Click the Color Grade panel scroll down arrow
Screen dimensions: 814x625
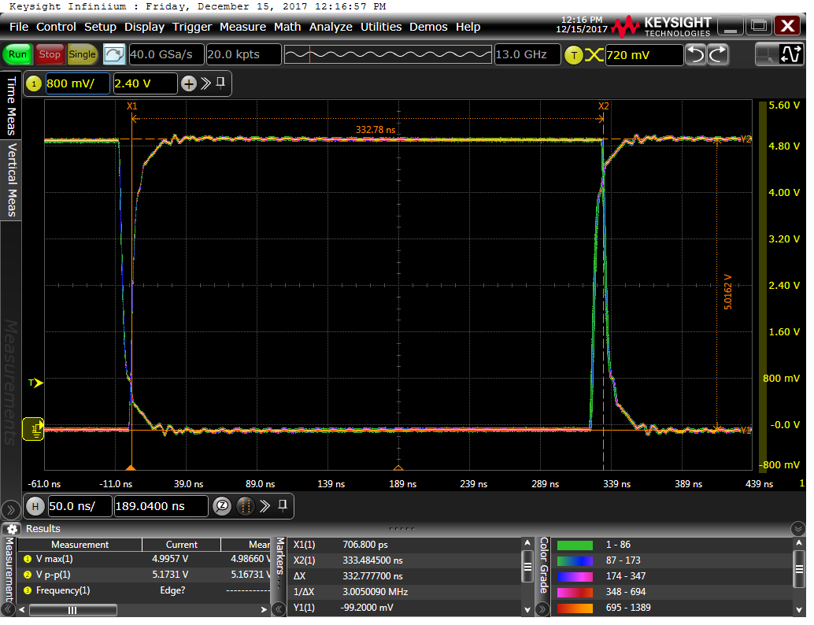point(800,610)
